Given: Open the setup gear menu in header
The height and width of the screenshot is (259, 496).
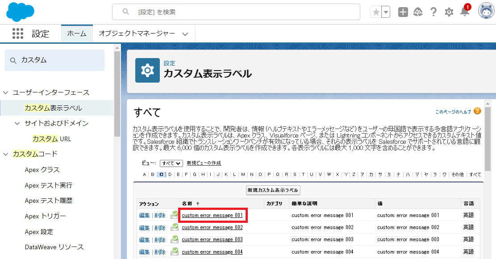Looking at the screenshot, I should pyautogui.click(x=449, y=12).
